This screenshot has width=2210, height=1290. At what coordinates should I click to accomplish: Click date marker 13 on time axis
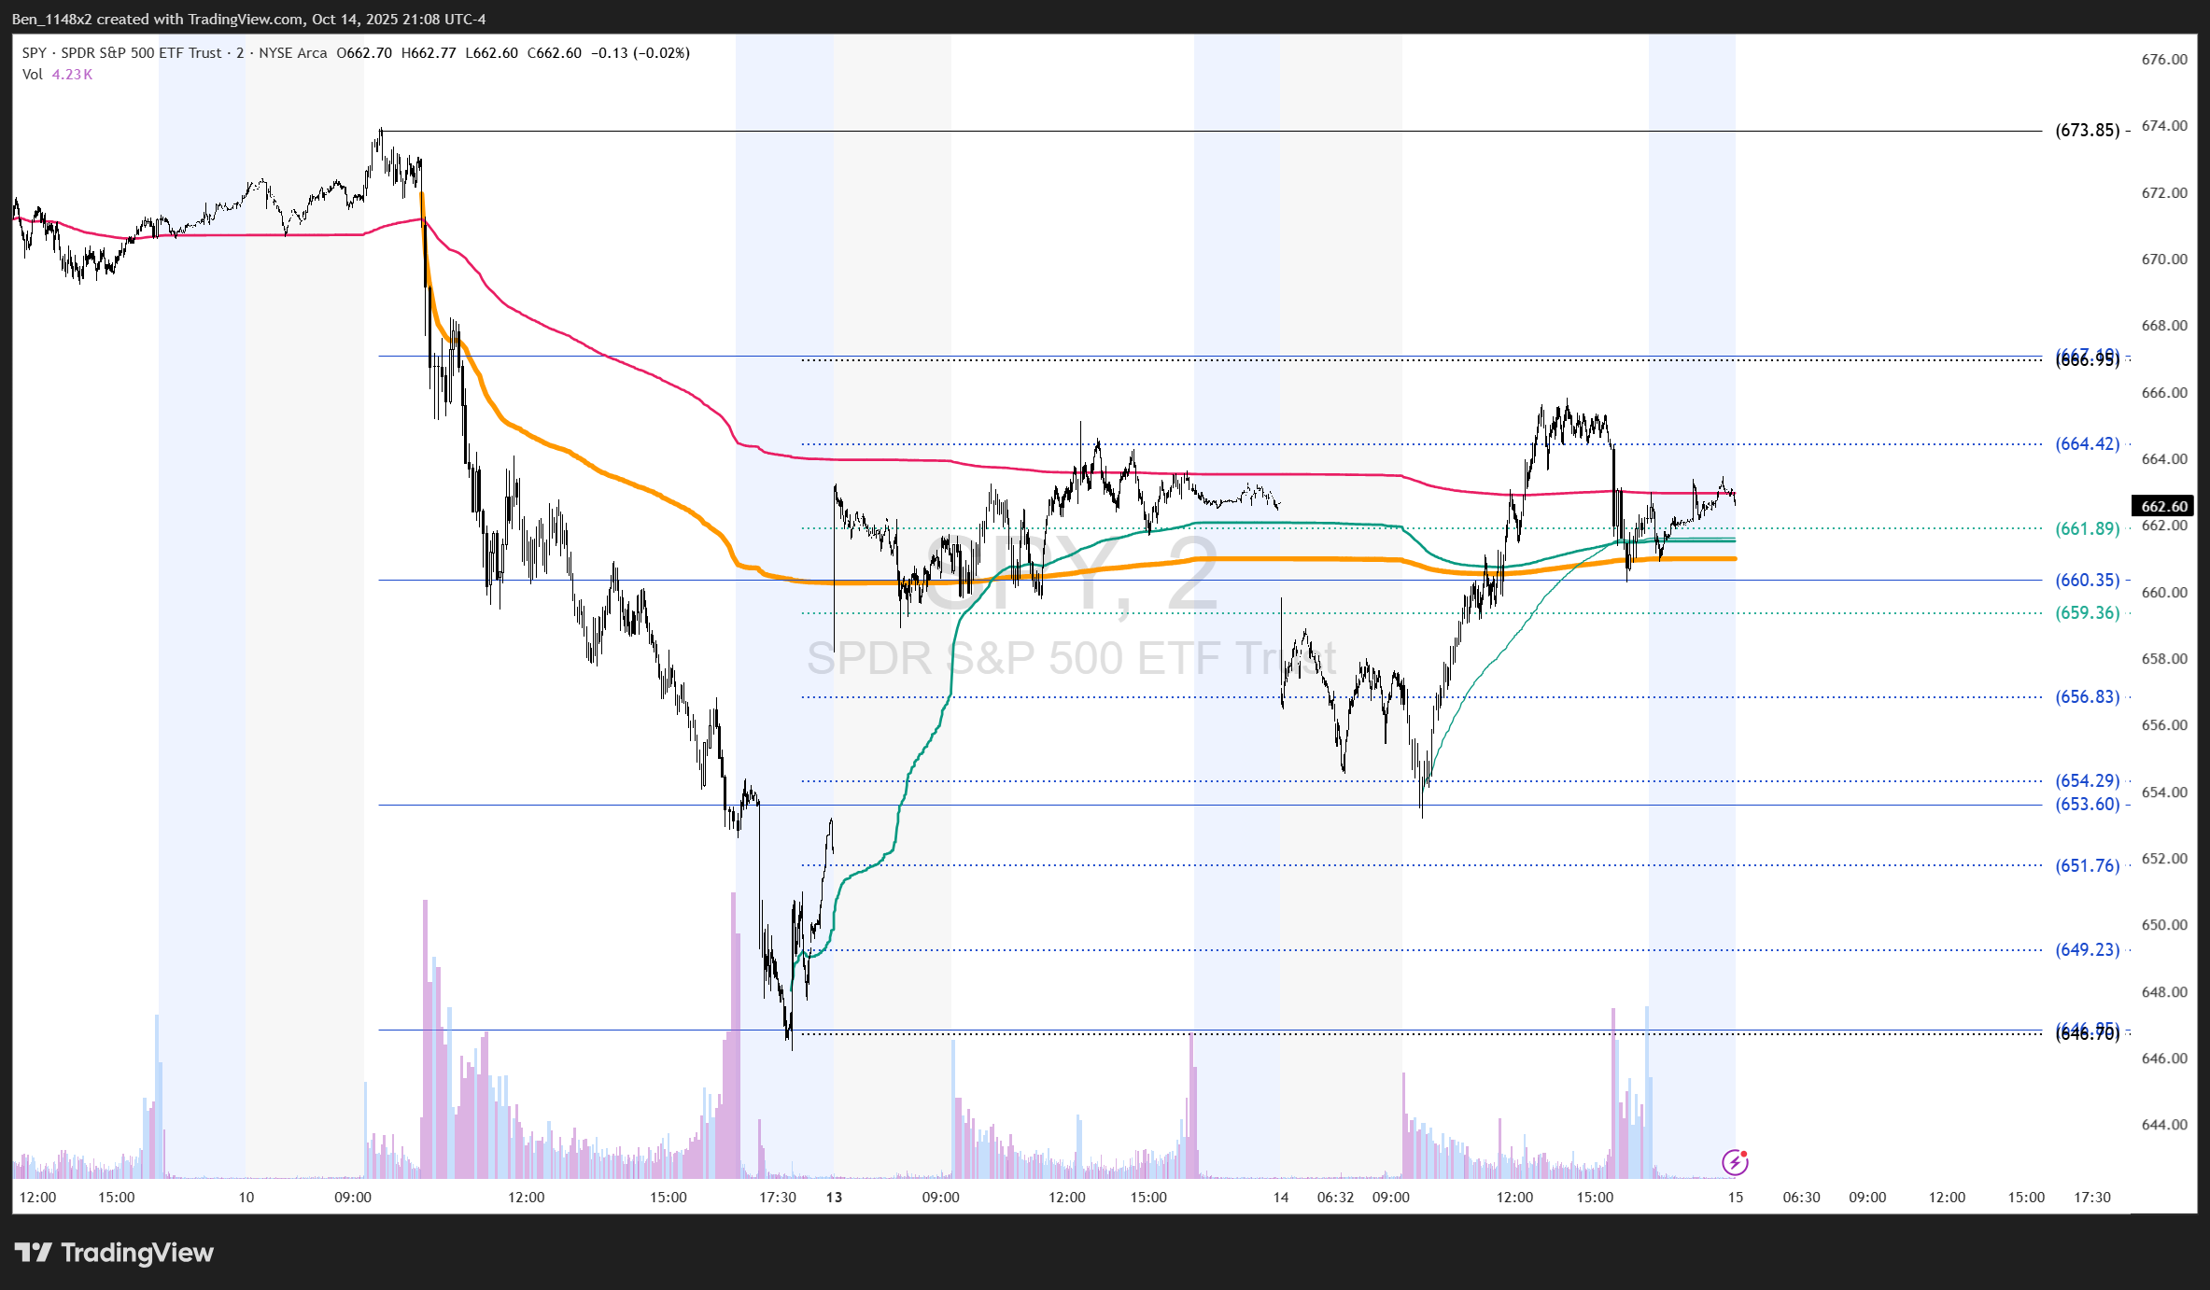coord(834,1198)
